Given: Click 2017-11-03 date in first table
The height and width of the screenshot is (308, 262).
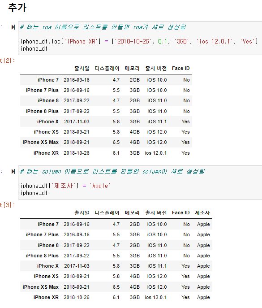Looking at the screenshot, I should [77, 121].
